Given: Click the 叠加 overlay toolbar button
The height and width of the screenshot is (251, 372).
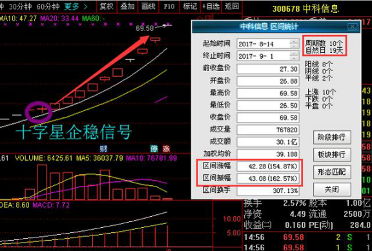Looking at the screenshot, I should tap(127, 6).
